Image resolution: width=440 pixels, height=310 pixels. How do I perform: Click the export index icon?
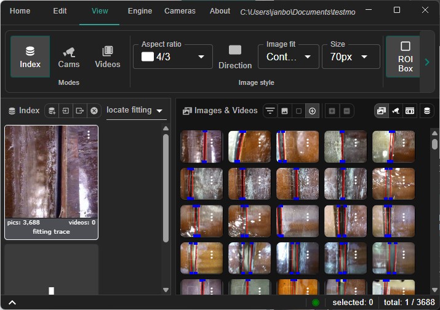[79, 111]
